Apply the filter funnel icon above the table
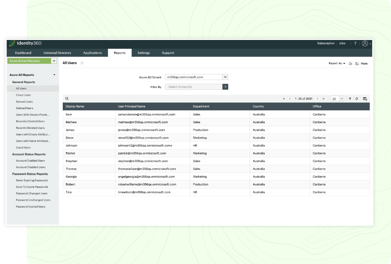Screen dimensions: 391x264 pos(350,98)
